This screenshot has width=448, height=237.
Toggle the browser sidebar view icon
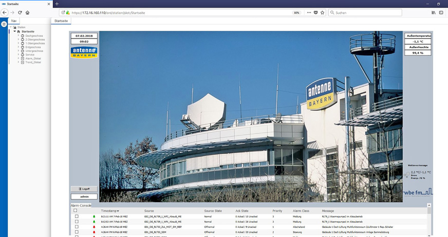tap(441, 12)
